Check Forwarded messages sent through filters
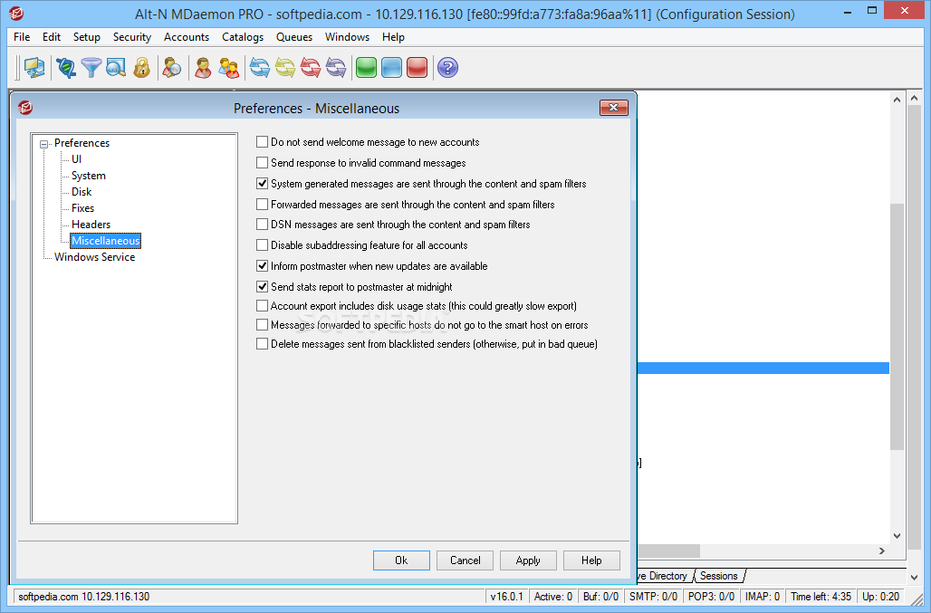The image size is (931, 613). (262, 204)
